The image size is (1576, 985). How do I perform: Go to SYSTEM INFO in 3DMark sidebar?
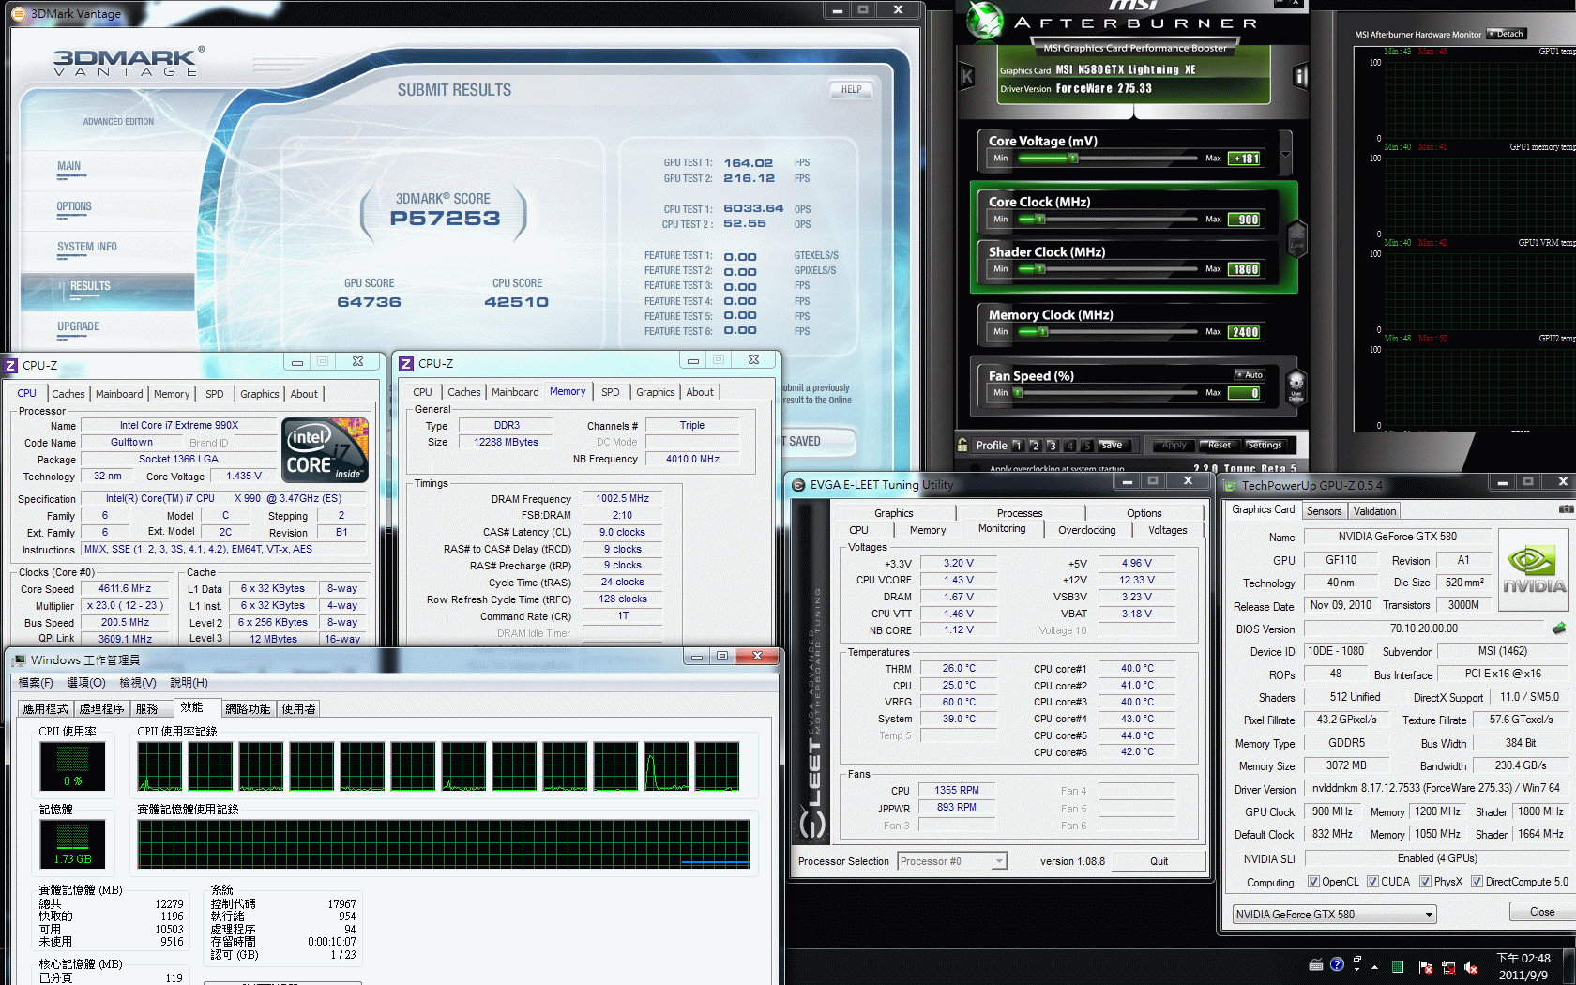click(x=87, y=247)
